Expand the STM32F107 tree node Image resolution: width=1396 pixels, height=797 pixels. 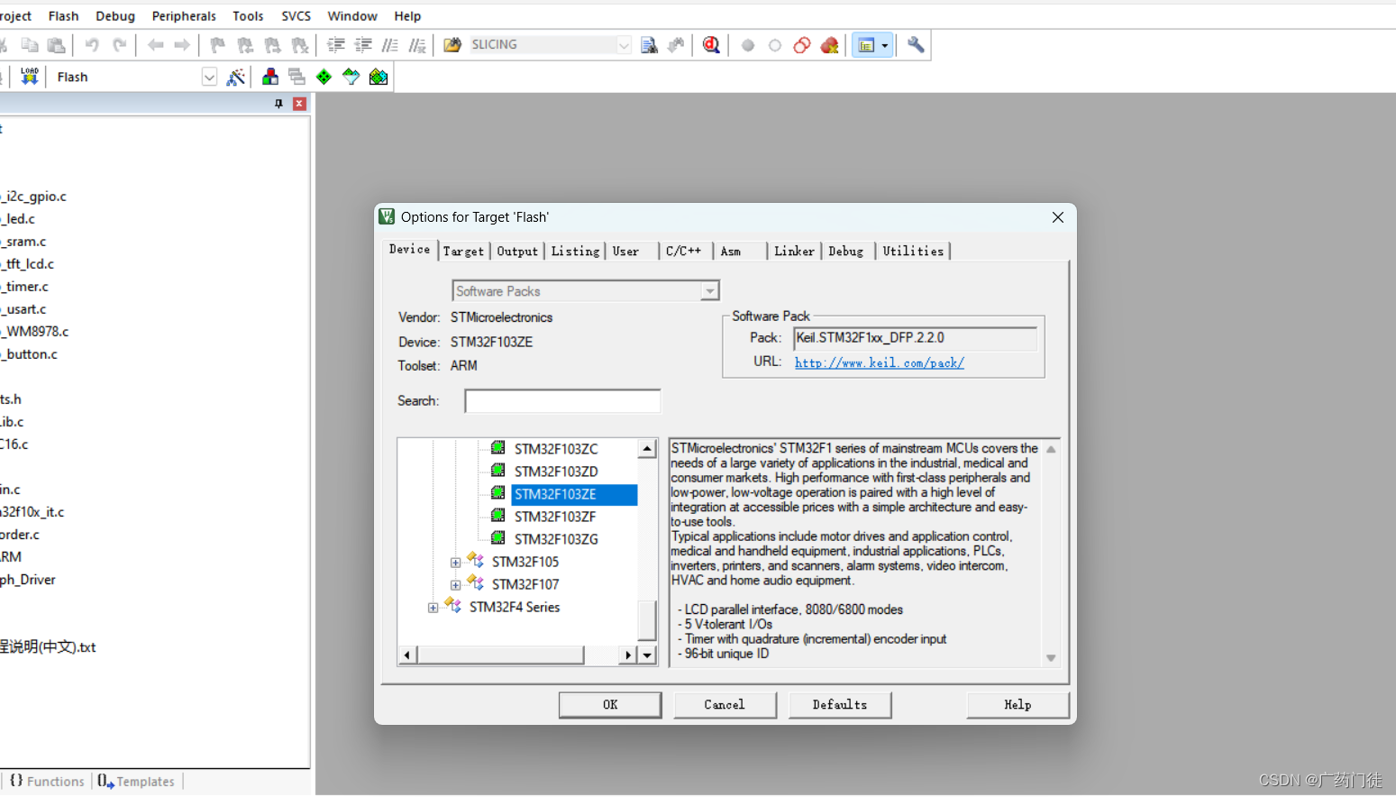click(x=456, y=585)
